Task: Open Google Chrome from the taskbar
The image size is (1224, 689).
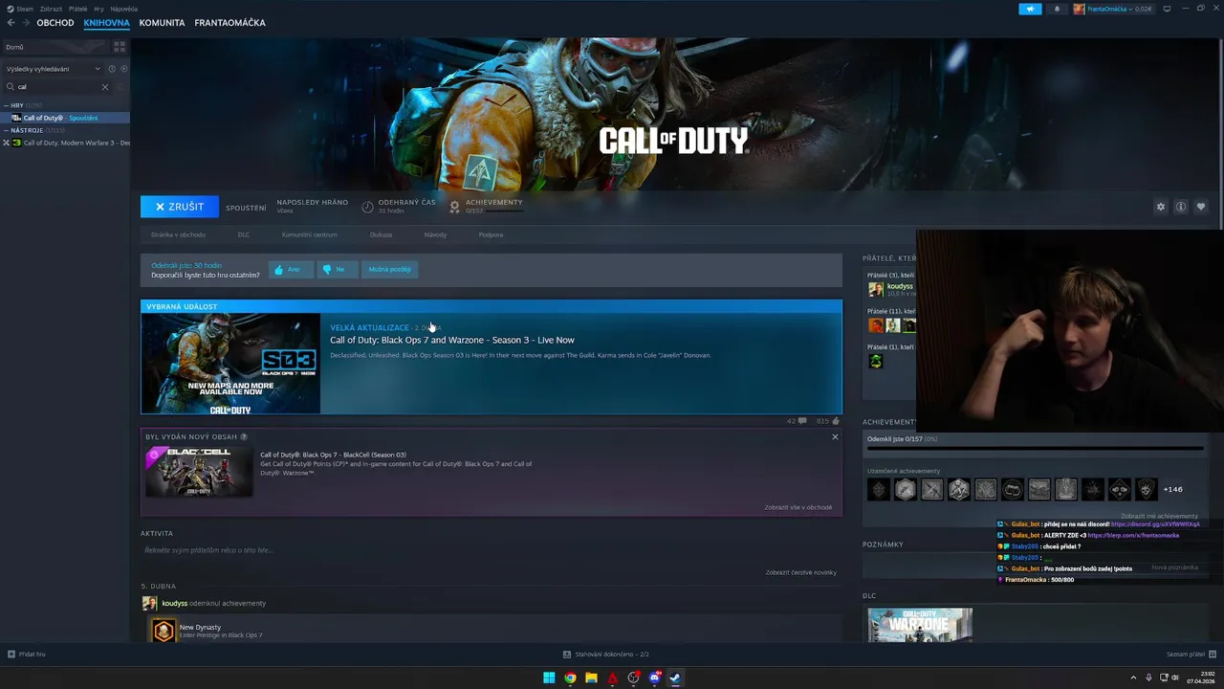Action: pos(570,678)
